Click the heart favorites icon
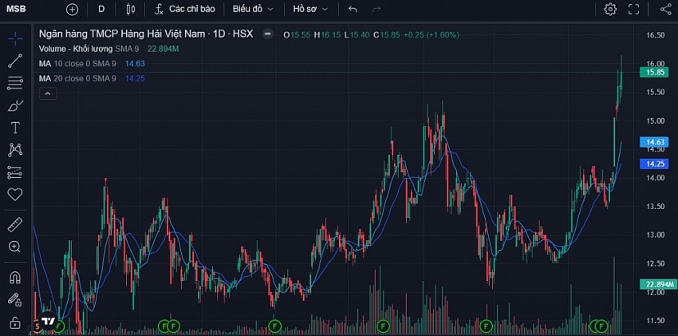Image resolution: width=678 pixels, height=336 pixels. tap(15, 195)
